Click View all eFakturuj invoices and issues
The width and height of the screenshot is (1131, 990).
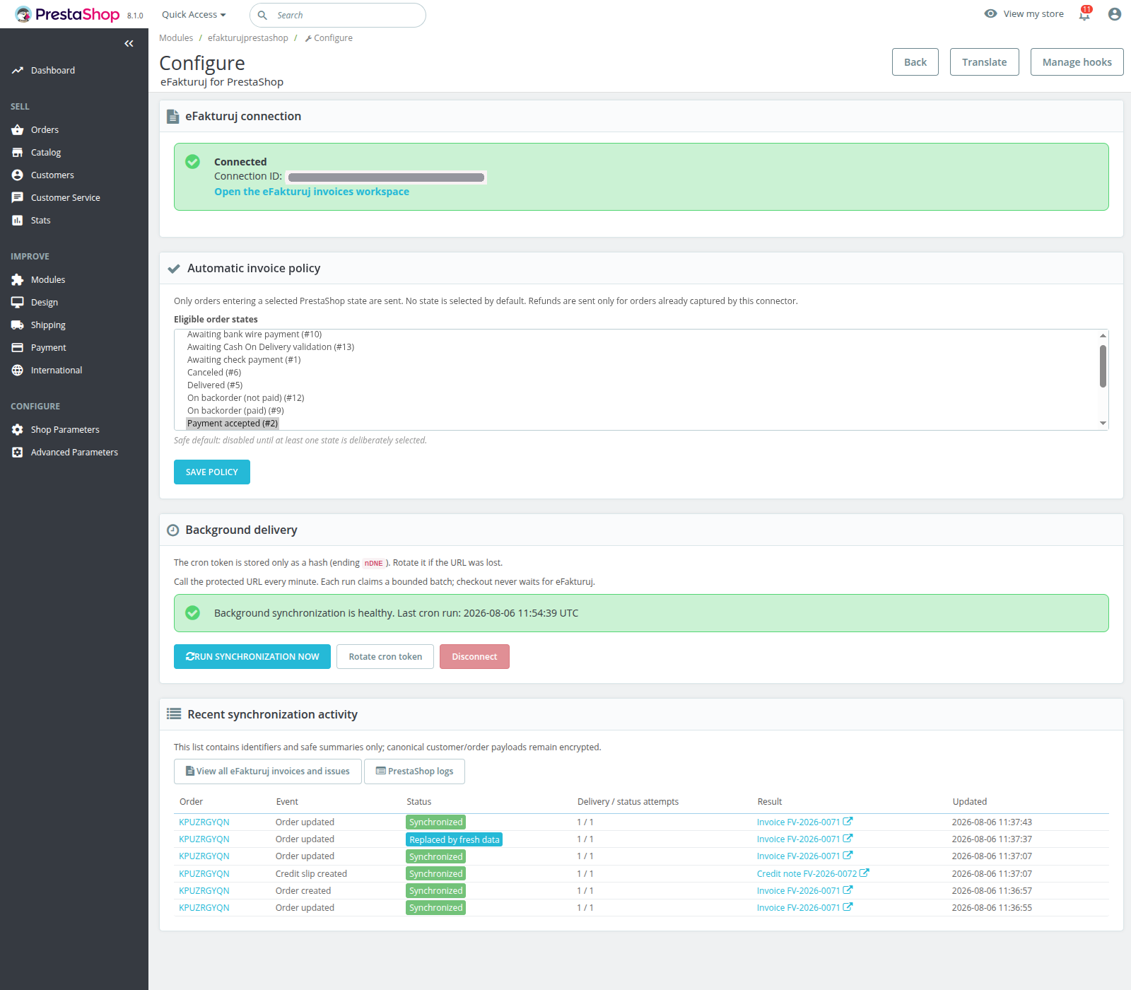click(x=268, y=771)
